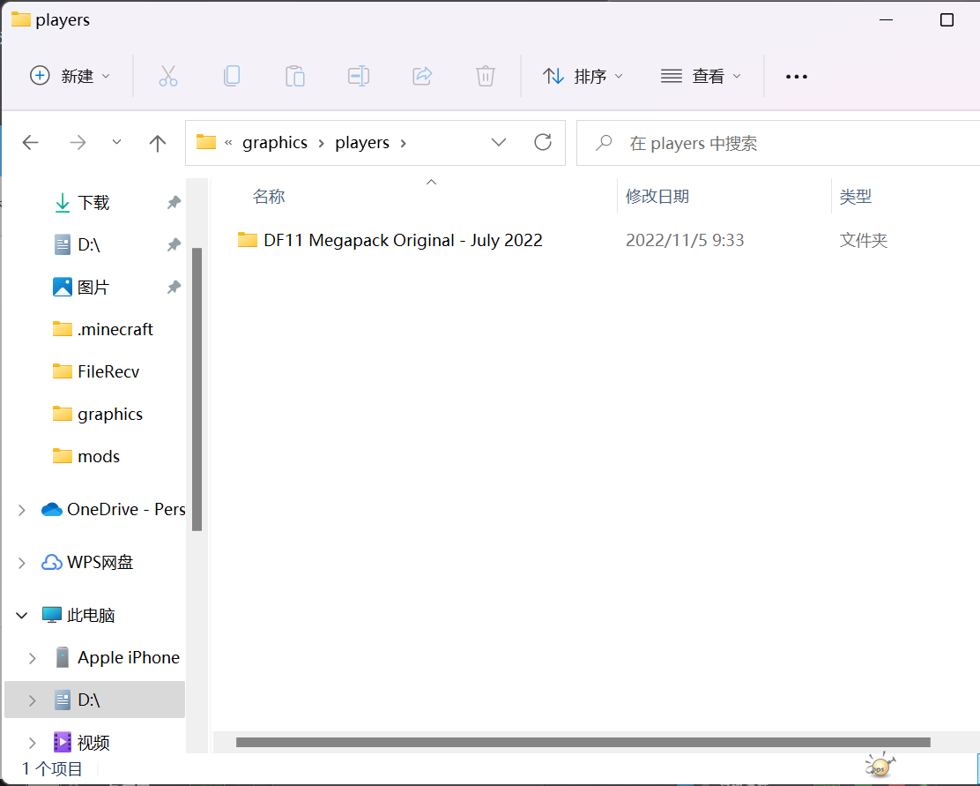Open the 查看 (View) dropdown
Viewport: 980px width, 786px height.
click(x=701, y=76)
